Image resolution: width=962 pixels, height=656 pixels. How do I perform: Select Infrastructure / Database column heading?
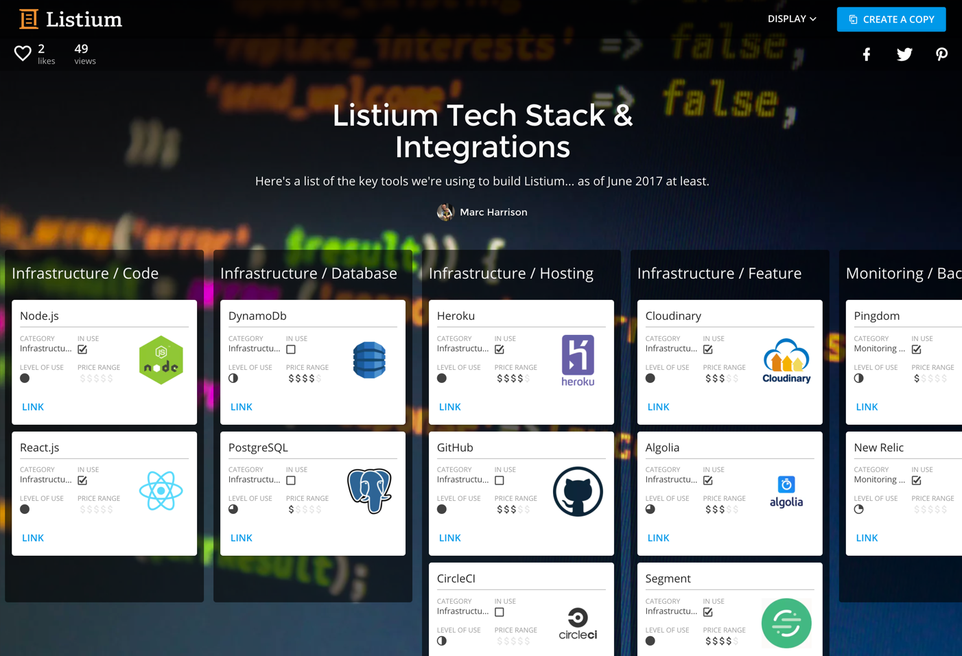point(309,273)
